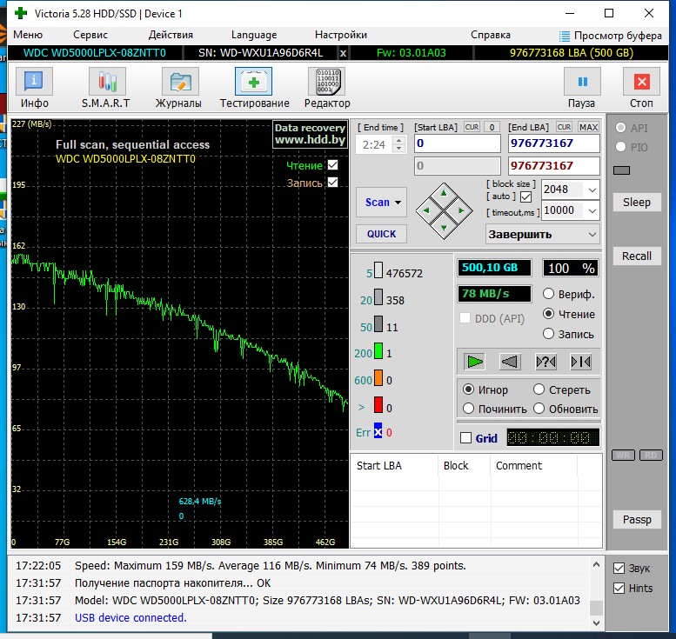The width and height of the screenshot is (676, 639).
Task: Select the Обновить refresh action
Action: 539,409
